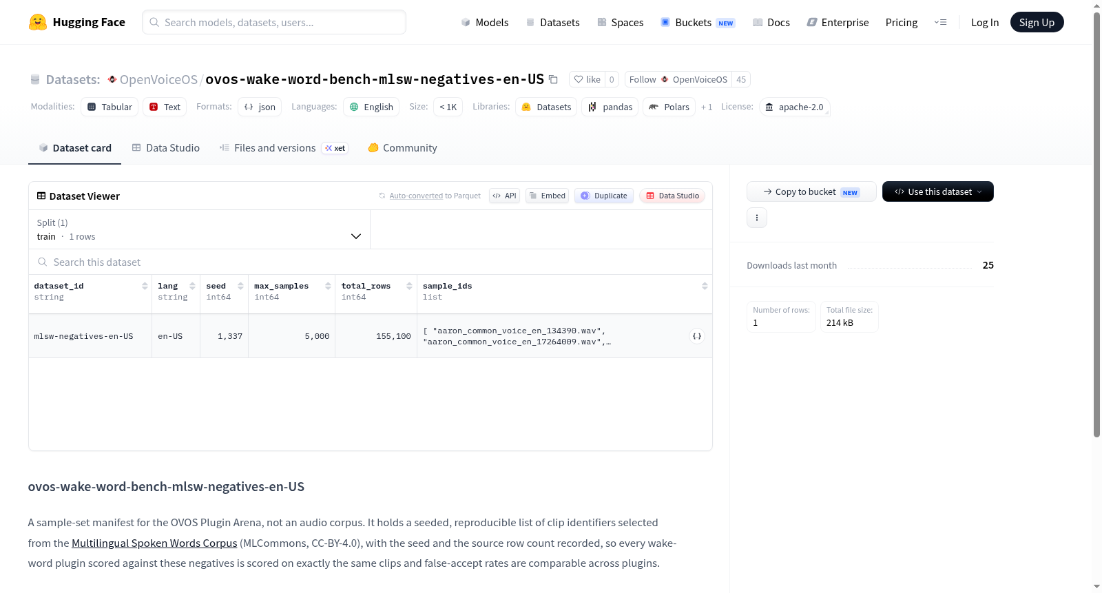The width and height of the screenshot is (1102, 593).
Task: Click the Datasets library tag
Action: point(546,107)
